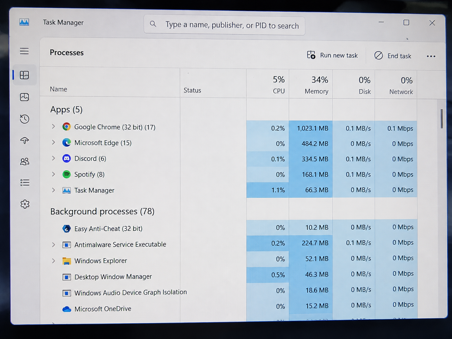This screenshot has height=339, width=452.
Task: Click the Windows Audio Device Graph Isolation icon
Action: coord(66,293)
